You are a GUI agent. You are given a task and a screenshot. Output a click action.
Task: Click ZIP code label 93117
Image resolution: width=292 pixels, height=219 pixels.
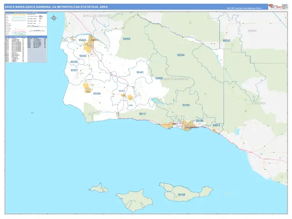[x=143, y=114]
